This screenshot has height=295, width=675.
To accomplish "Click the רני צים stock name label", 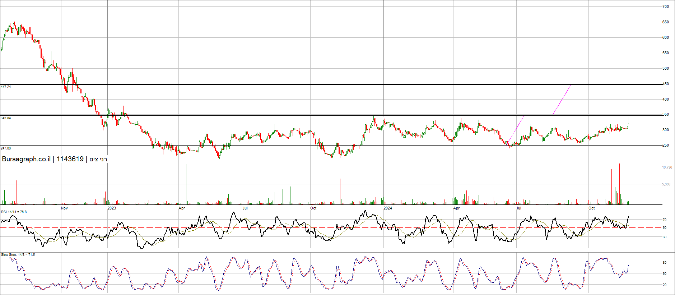I will click(x=98, y=159).
